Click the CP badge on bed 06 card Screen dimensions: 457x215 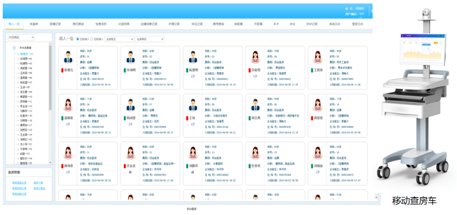click(68, 124)
